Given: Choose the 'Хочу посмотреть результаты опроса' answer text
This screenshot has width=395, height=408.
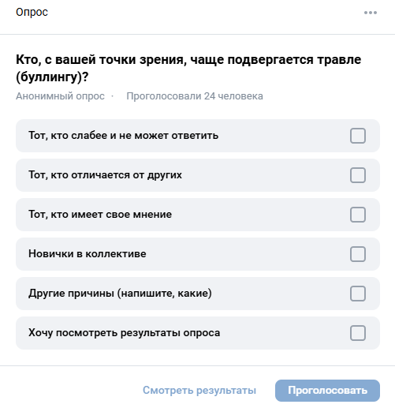Looking at the screenshot, I should click(x=125, y=333).
